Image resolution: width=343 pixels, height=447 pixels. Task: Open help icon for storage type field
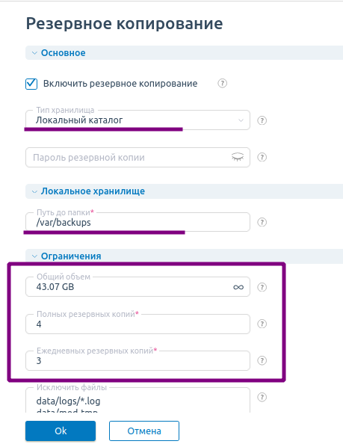pyautogui.click(x=262, y=120)
